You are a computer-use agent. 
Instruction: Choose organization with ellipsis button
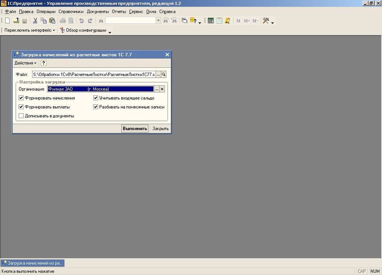point(157,89)
